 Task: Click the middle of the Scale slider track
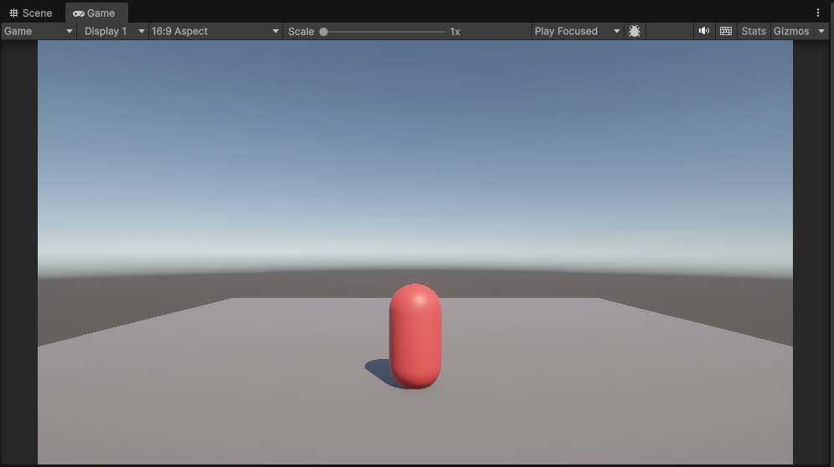[x=384, y=32]
